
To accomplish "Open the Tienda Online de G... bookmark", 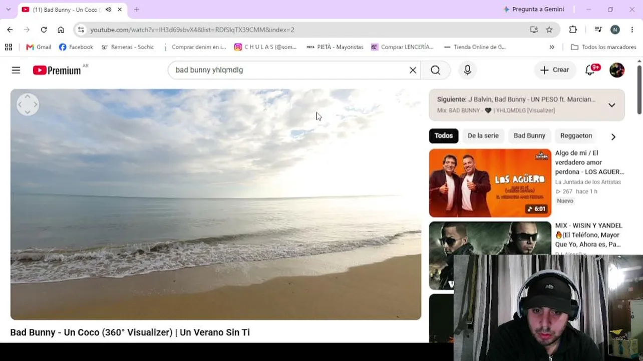I will click(x=475, y=47).
